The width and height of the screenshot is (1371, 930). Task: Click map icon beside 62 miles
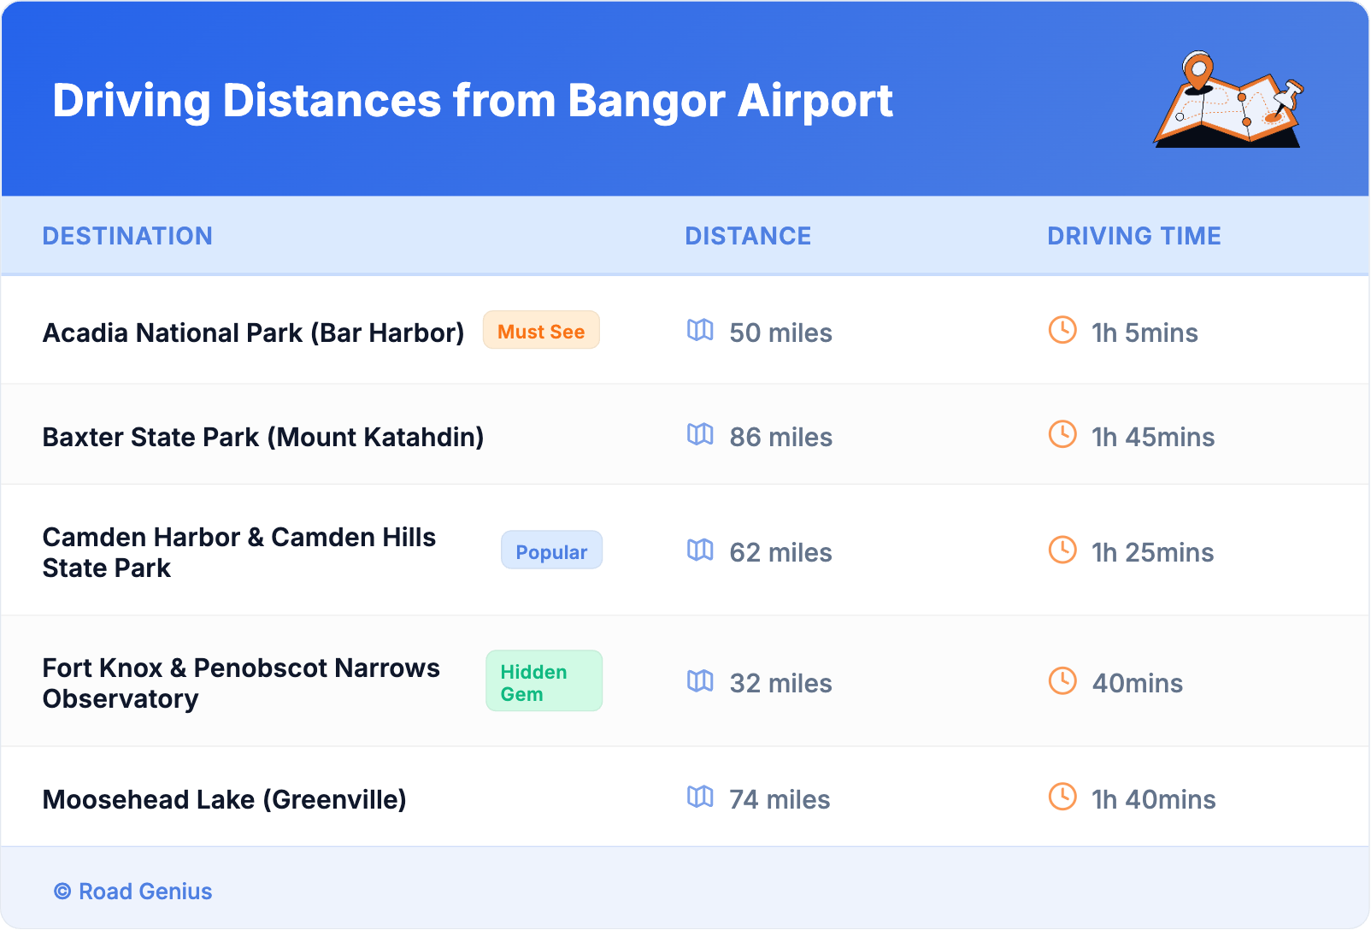pyautogui.click(x=700, y=550)
